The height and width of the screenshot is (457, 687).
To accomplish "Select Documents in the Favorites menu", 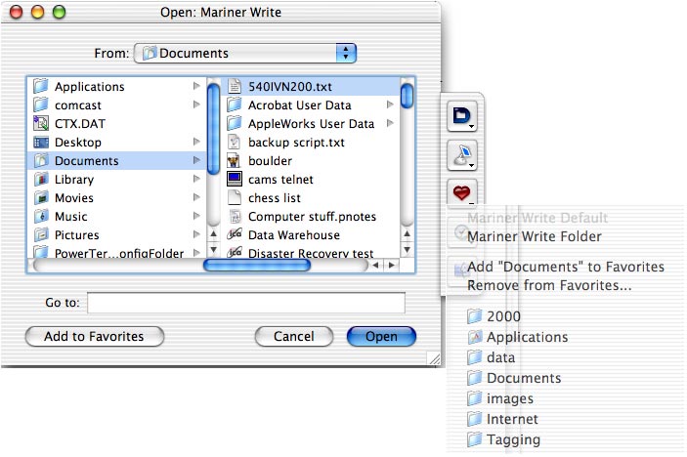I will point(524,378).
